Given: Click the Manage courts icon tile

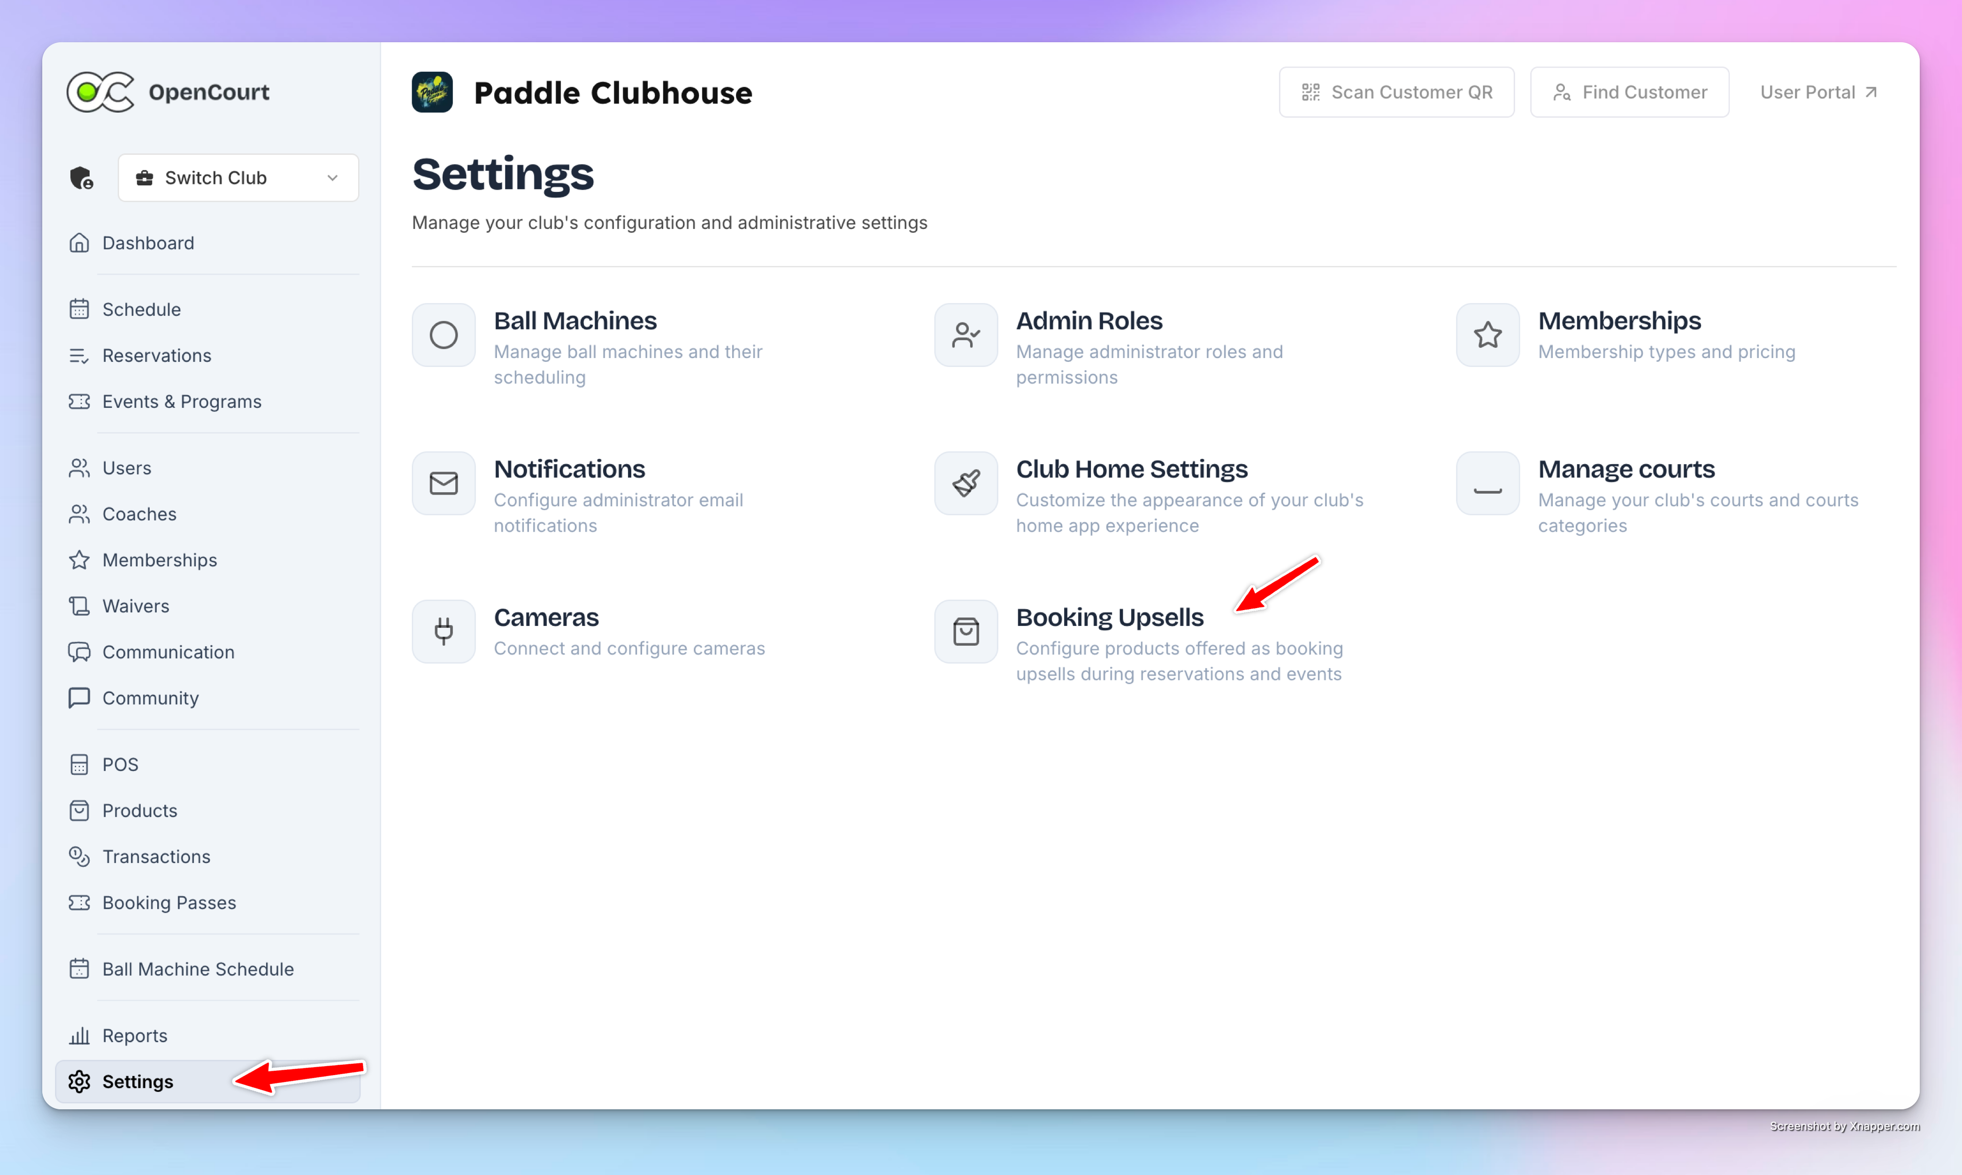Looking at the screenshot, I should 1488,483.
